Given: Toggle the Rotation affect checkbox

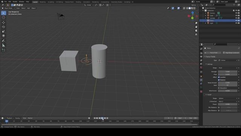Looking at the screenshot, I should [219, 80].
